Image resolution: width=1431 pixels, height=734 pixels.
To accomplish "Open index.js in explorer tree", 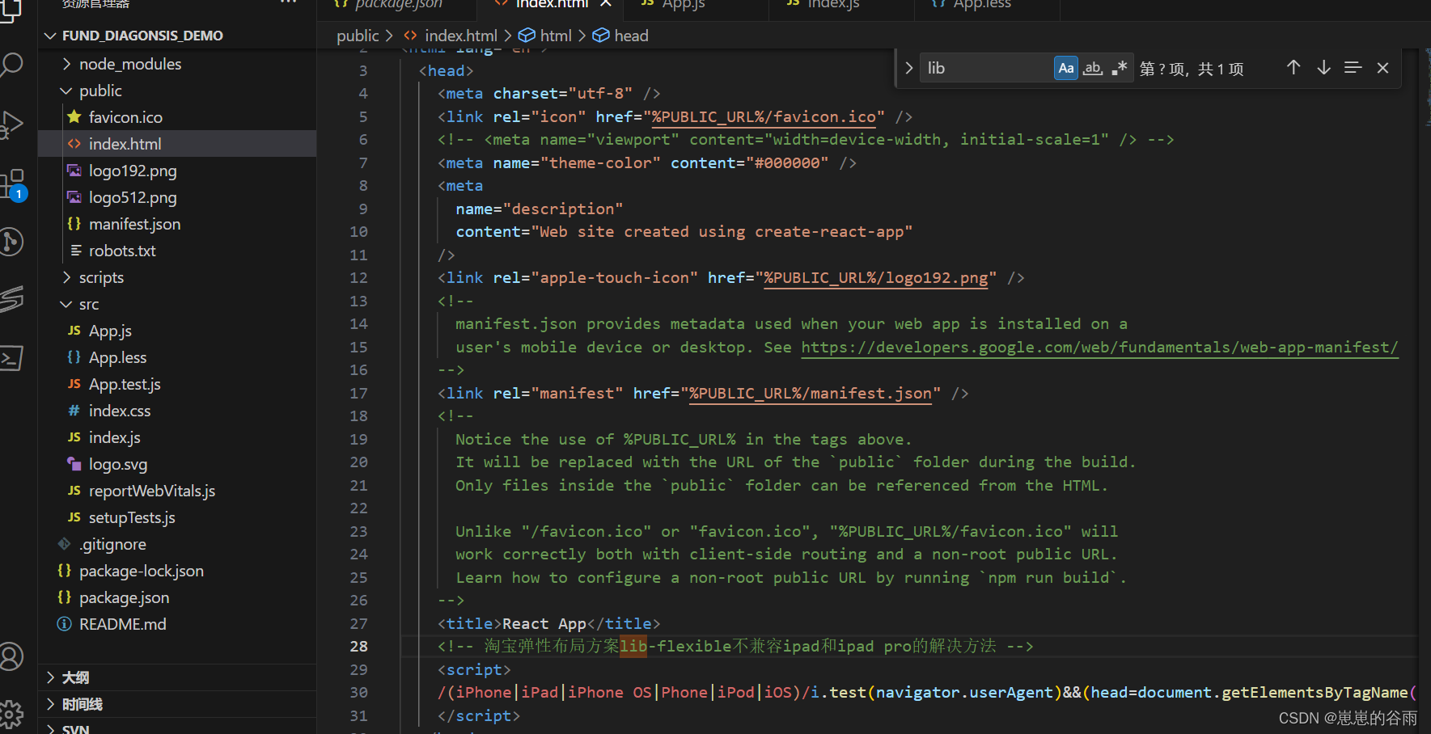I will point(114,437).
